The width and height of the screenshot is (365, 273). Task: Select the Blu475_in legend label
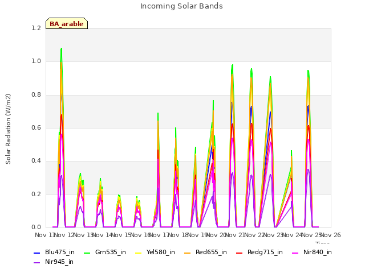pyautogui.click(x=60, y=252)
